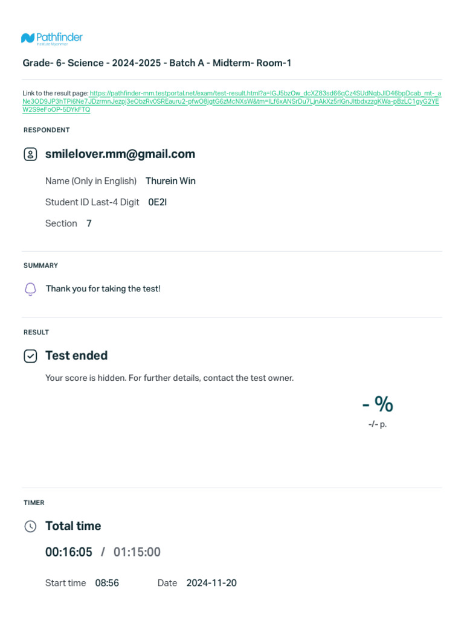Click the Student ID value 0E2I
Screen dimensions: 464x618
(x=157, y=202)
